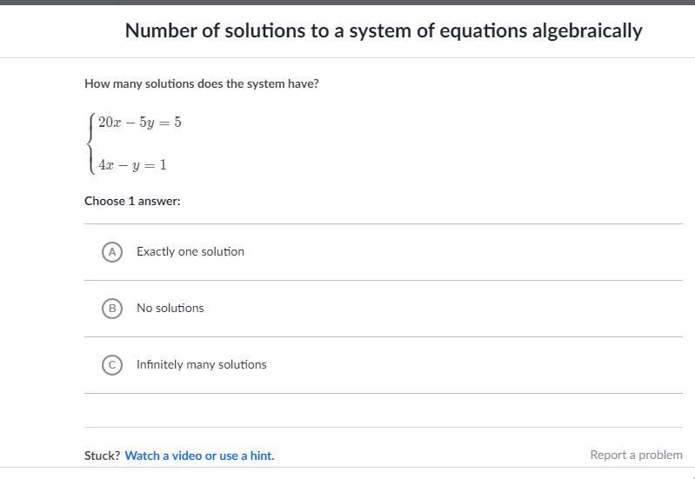Select radio button B

tap(111, 309)
